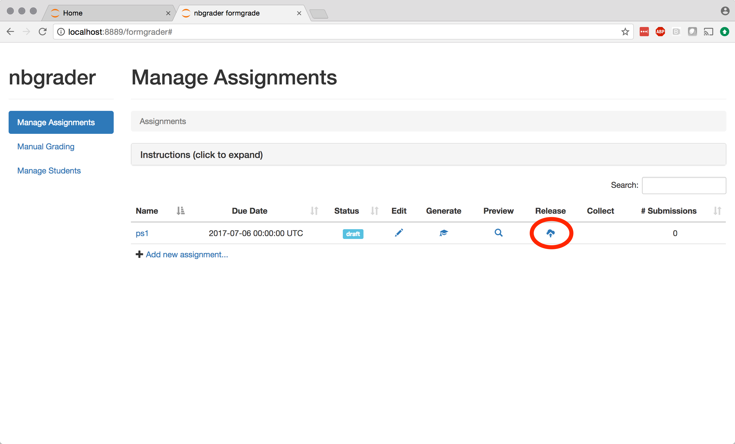Click the Search input field

pyautogui.click(x=684, y=185)
